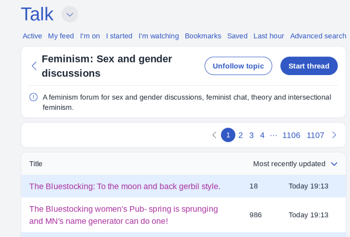The width and height of the screenshot is (350, 237).
Task: Open Bookmarks
Action: [x=203, y=36]
